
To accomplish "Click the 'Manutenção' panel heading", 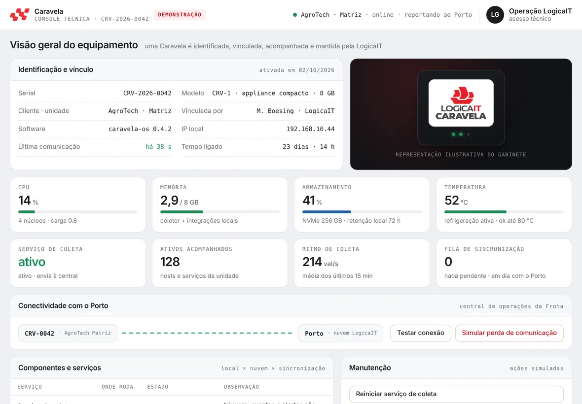I will pos(370,368).
